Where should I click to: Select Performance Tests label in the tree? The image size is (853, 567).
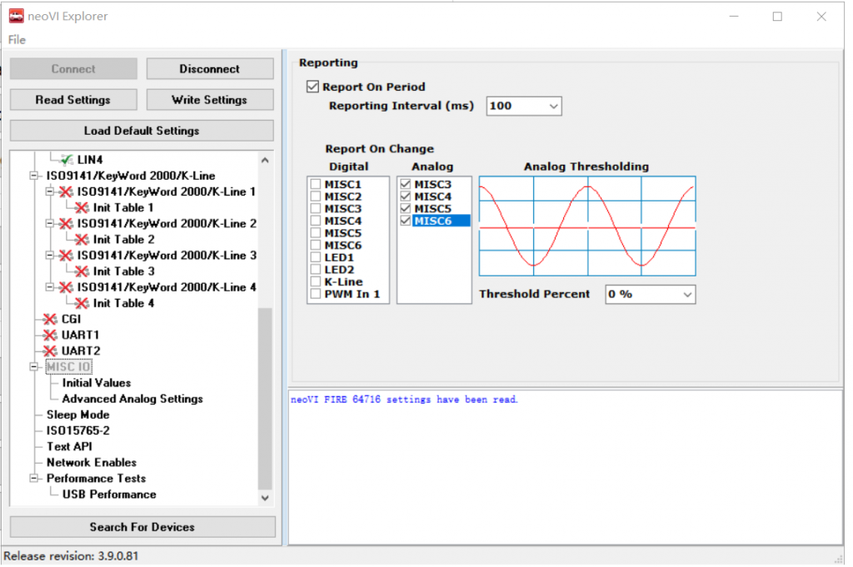click(x=97, y=479)
